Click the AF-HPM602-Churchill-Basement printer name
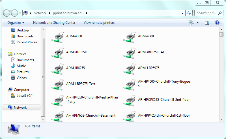This screenshot has height=139, width=226. [91, 116]
